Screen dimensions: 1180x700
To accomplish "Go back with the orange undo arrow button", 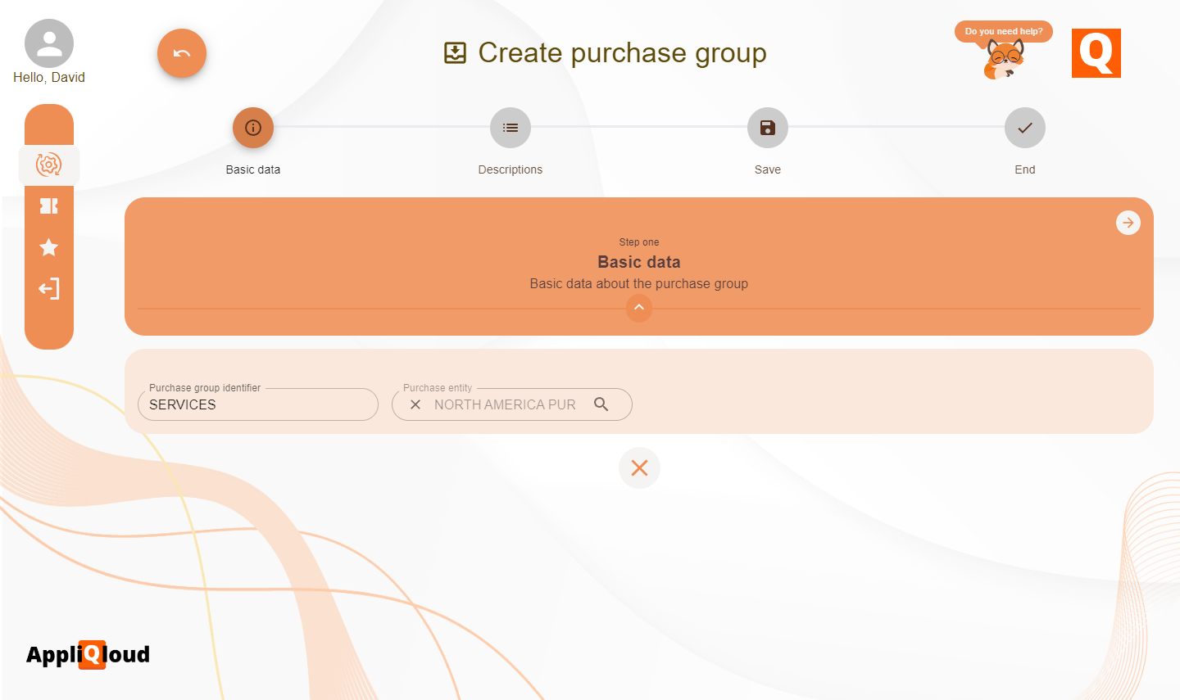I will [181, 52].
